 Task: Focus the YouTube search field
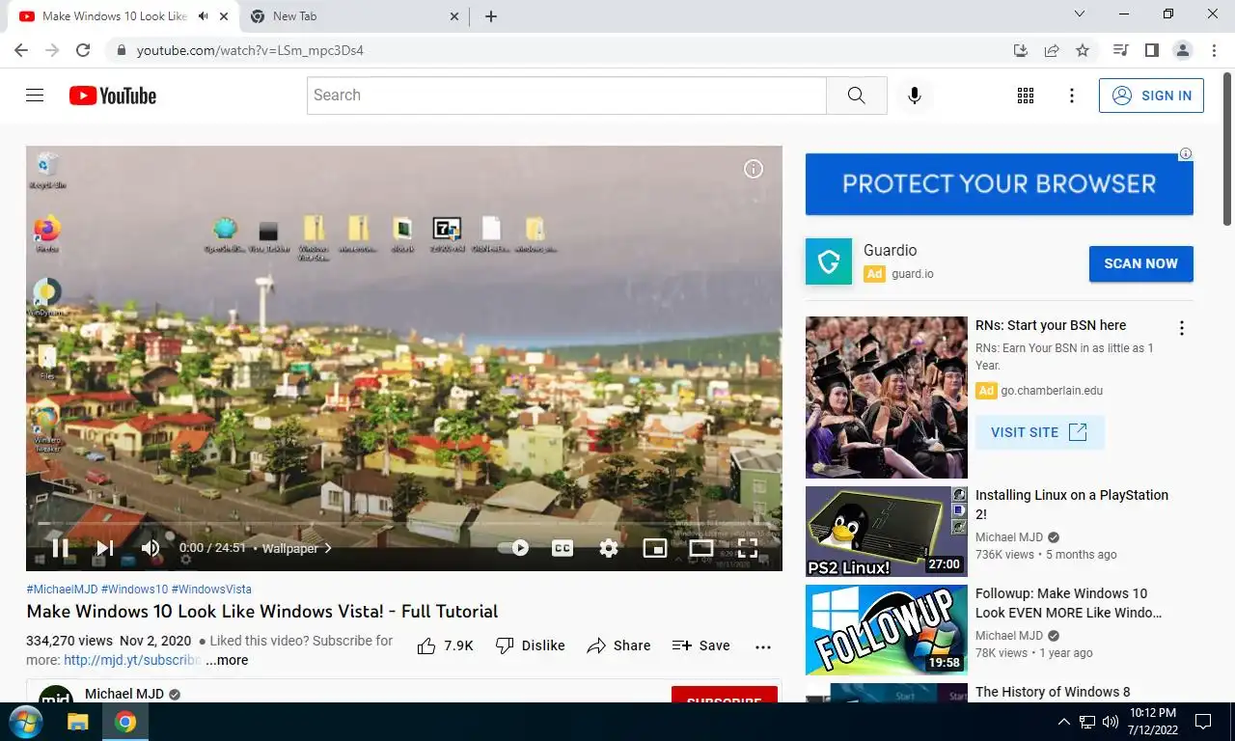point(566,96)
